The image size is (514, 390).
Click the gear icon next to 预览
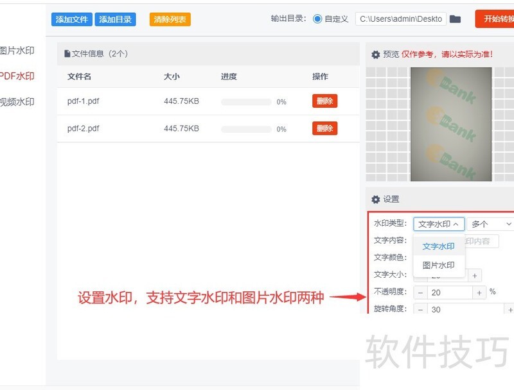376,55
